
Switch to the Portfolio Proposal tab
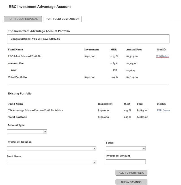pos(23,19)
